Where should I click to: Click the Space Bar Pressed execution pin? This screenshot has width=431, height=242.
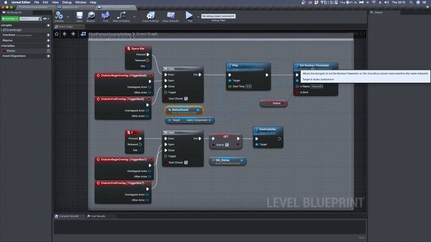tap(148, 54)
